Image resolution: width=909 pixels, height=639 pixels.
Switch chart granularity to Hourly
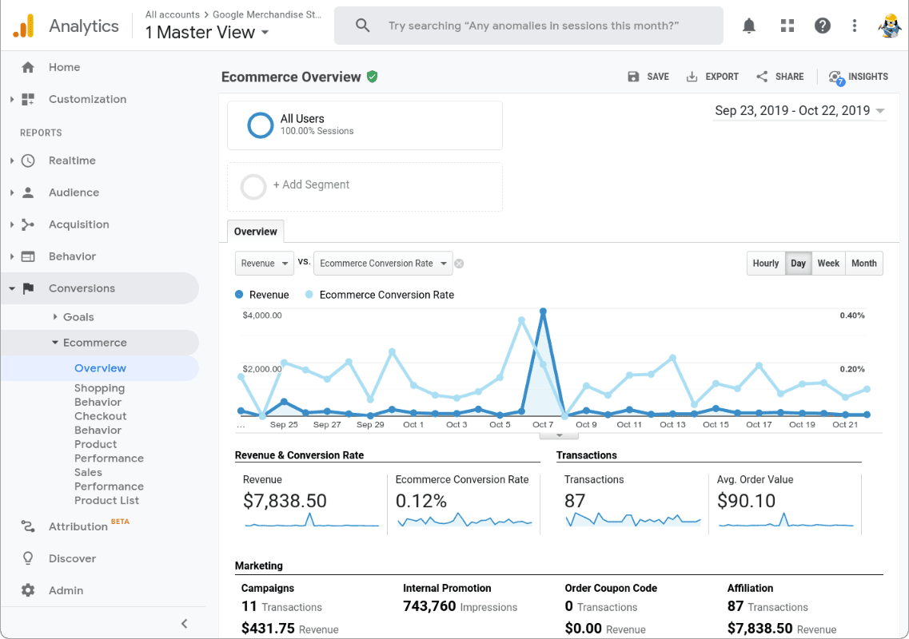pos(765,264)
